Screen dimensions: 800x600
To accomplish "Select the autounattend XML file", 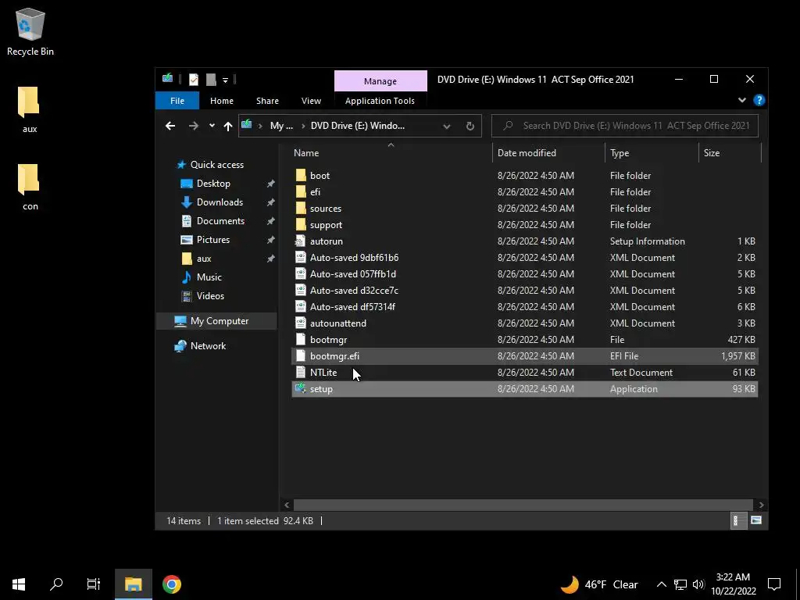I will [x=524, y=323].
